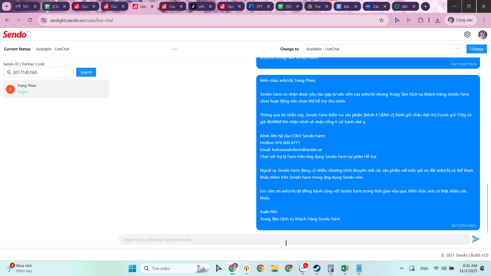This screenshot has width=491, height=276.
Task: Open the tab search dropdown arrow
Action: [x=6, y=6]
